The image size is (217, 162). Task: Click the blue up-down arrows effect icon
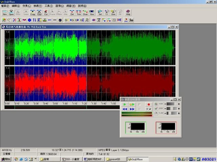pos(35,20)
